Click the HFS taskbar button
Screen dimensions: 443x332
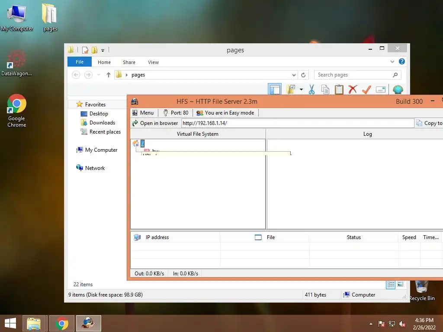(88, 323)
